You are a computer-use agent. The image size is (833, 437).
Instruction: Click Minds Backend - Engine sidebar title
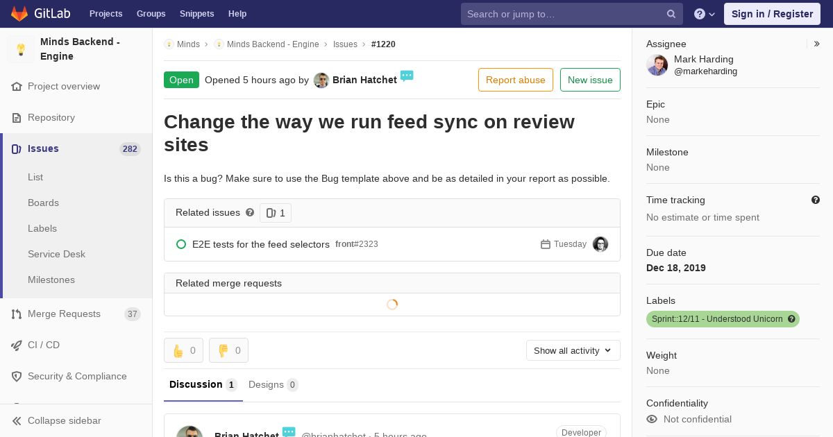pos(80,49)
